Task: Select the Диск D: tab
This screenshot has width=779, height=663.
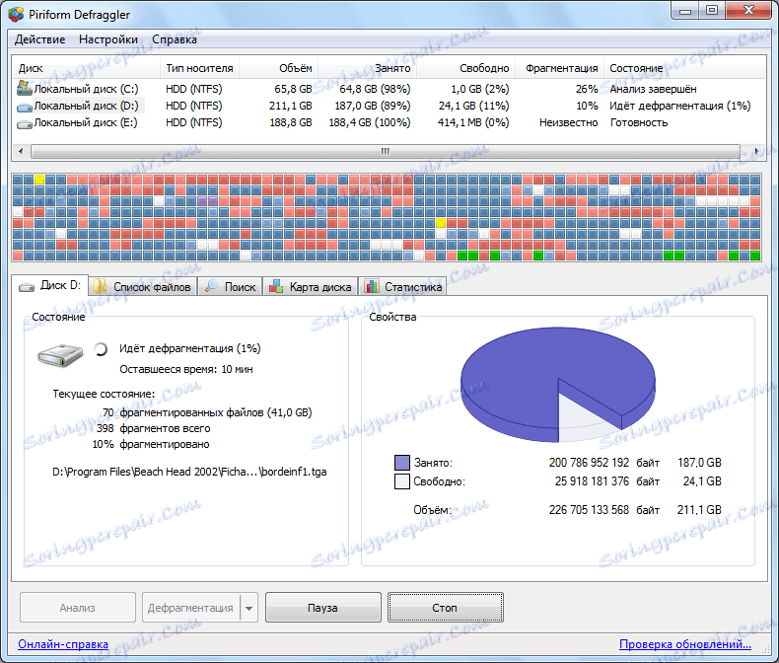Action: (x=49, y=285)
